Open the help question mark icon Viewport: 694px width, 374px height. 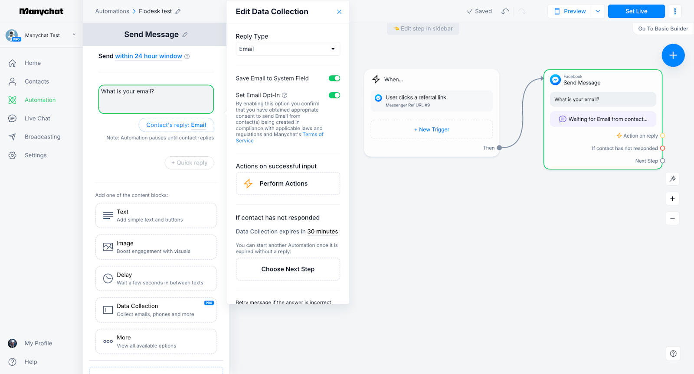(673, 354)
